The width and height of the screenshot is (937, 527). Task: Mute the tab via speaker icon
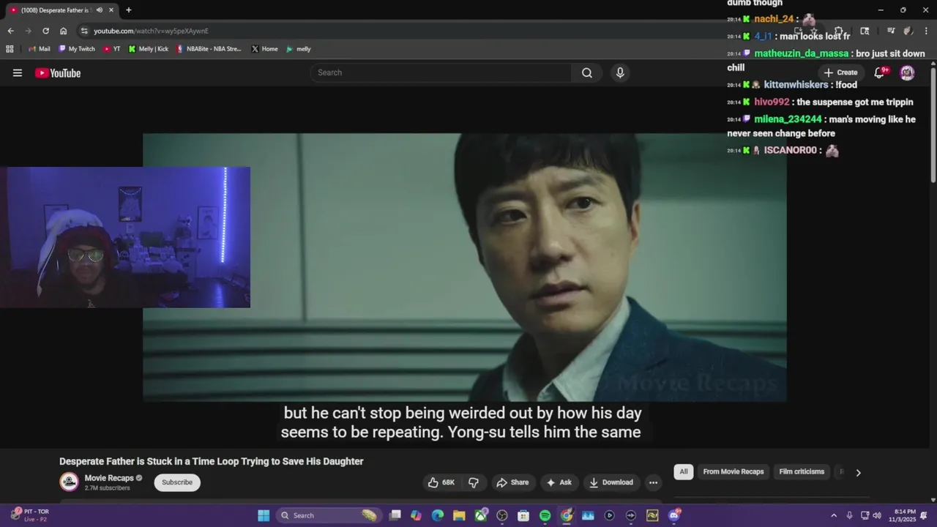pyautogui.click(x=99, y=10)
